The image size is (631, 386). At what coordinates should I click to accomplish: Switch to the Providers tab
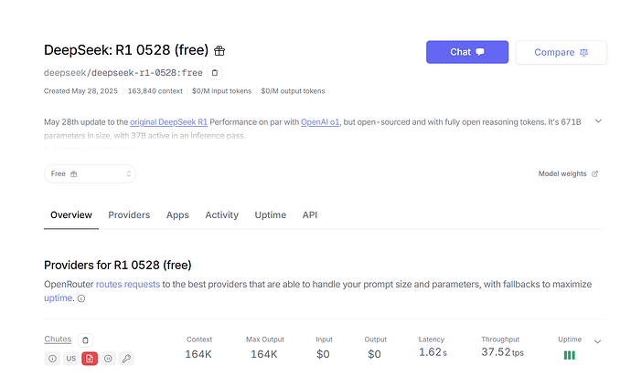click(x=129, y=215)
